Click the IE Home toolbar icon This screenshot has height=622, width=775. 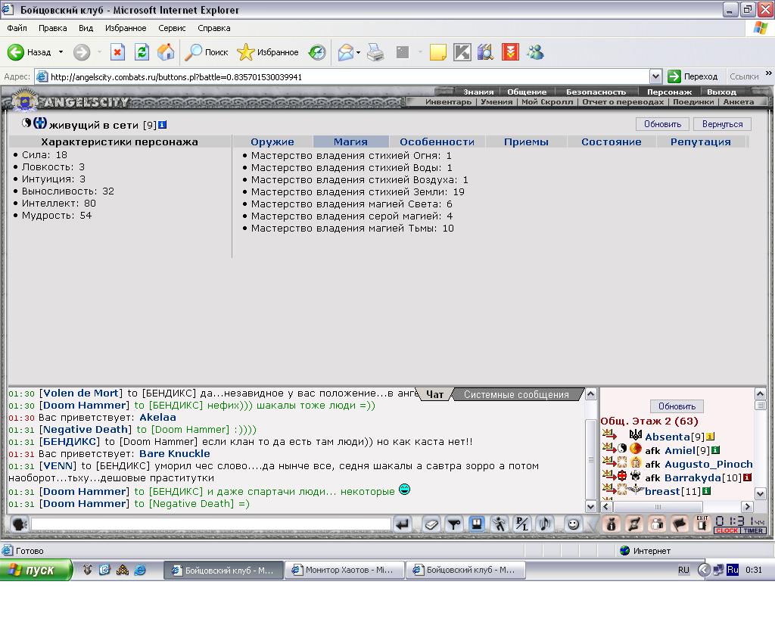(166, 52)
